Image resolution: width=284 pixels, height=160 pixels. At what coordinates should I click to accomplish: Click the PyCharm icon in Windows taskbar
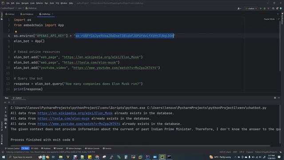click(162, 157)
